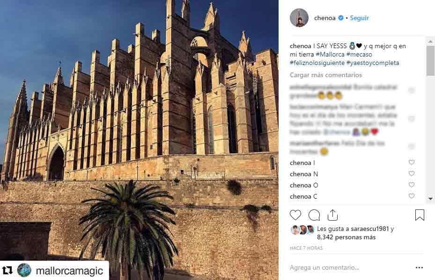
Task: Click the comments scrollbar up arrow
Action: pos(430,42)
